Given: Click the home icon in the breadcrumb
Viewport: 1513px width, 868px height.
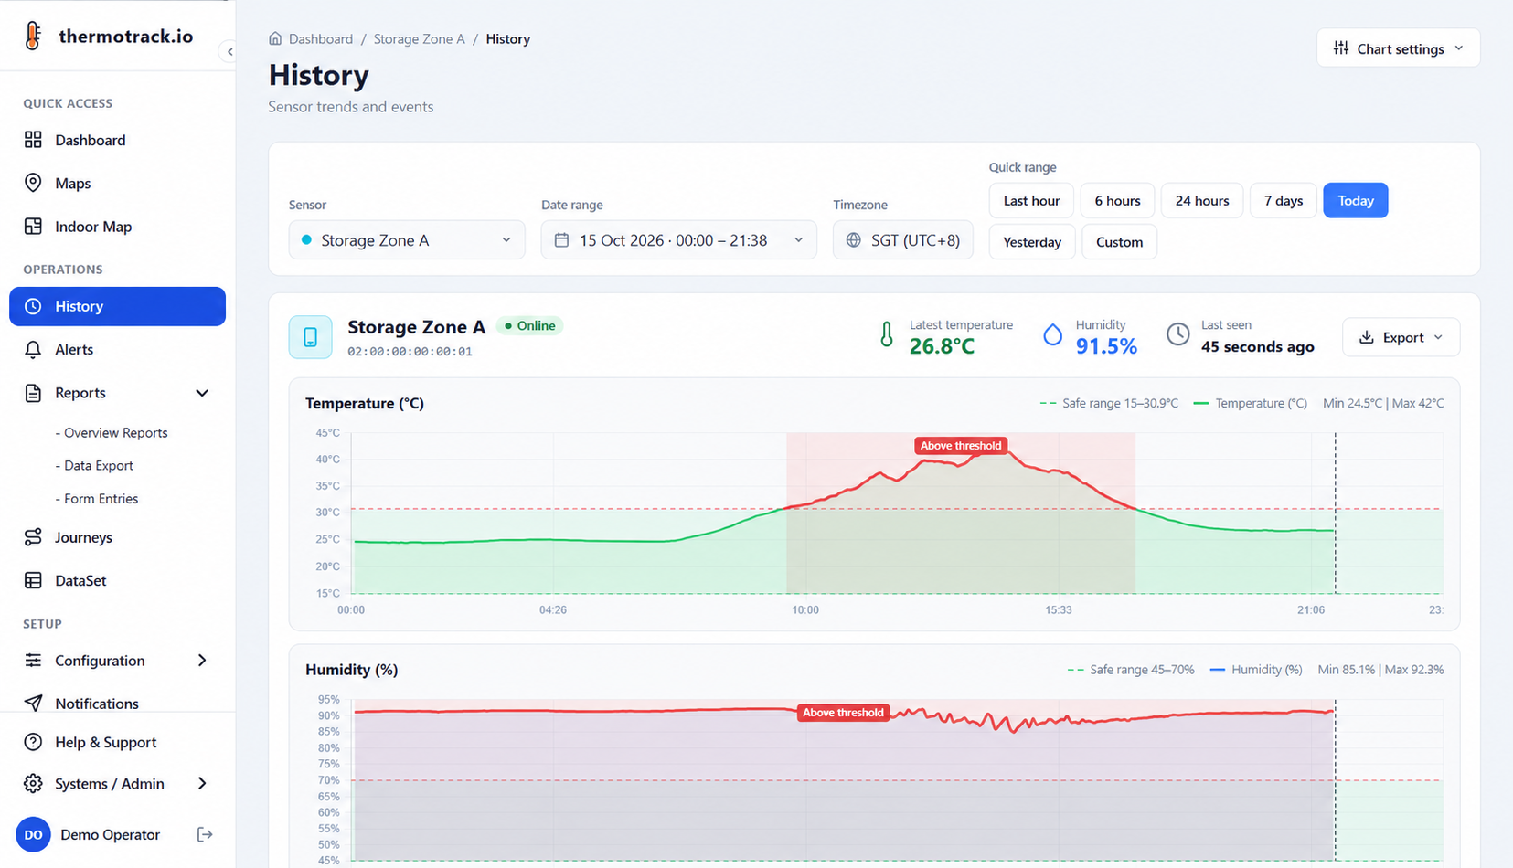Looking at the screenshot, I should 275,38.
